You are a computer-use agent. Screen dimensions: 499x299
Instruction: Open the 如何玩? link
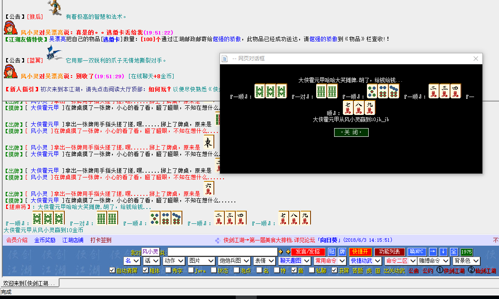160,89
